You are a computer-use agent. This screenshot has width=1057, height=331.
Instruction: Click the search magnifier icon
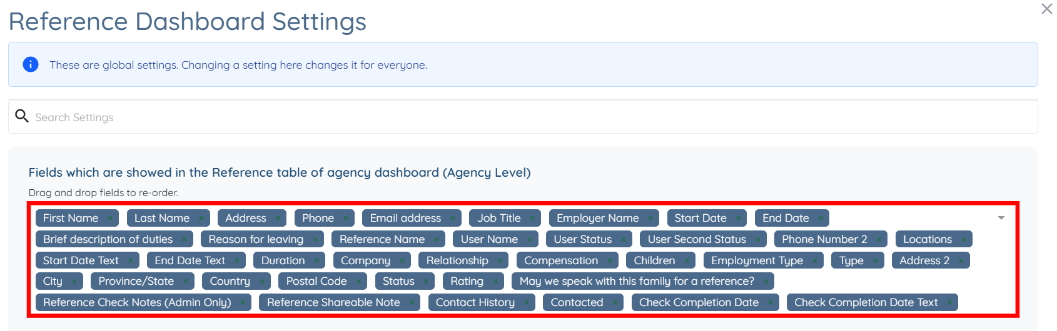click(22, 116)
